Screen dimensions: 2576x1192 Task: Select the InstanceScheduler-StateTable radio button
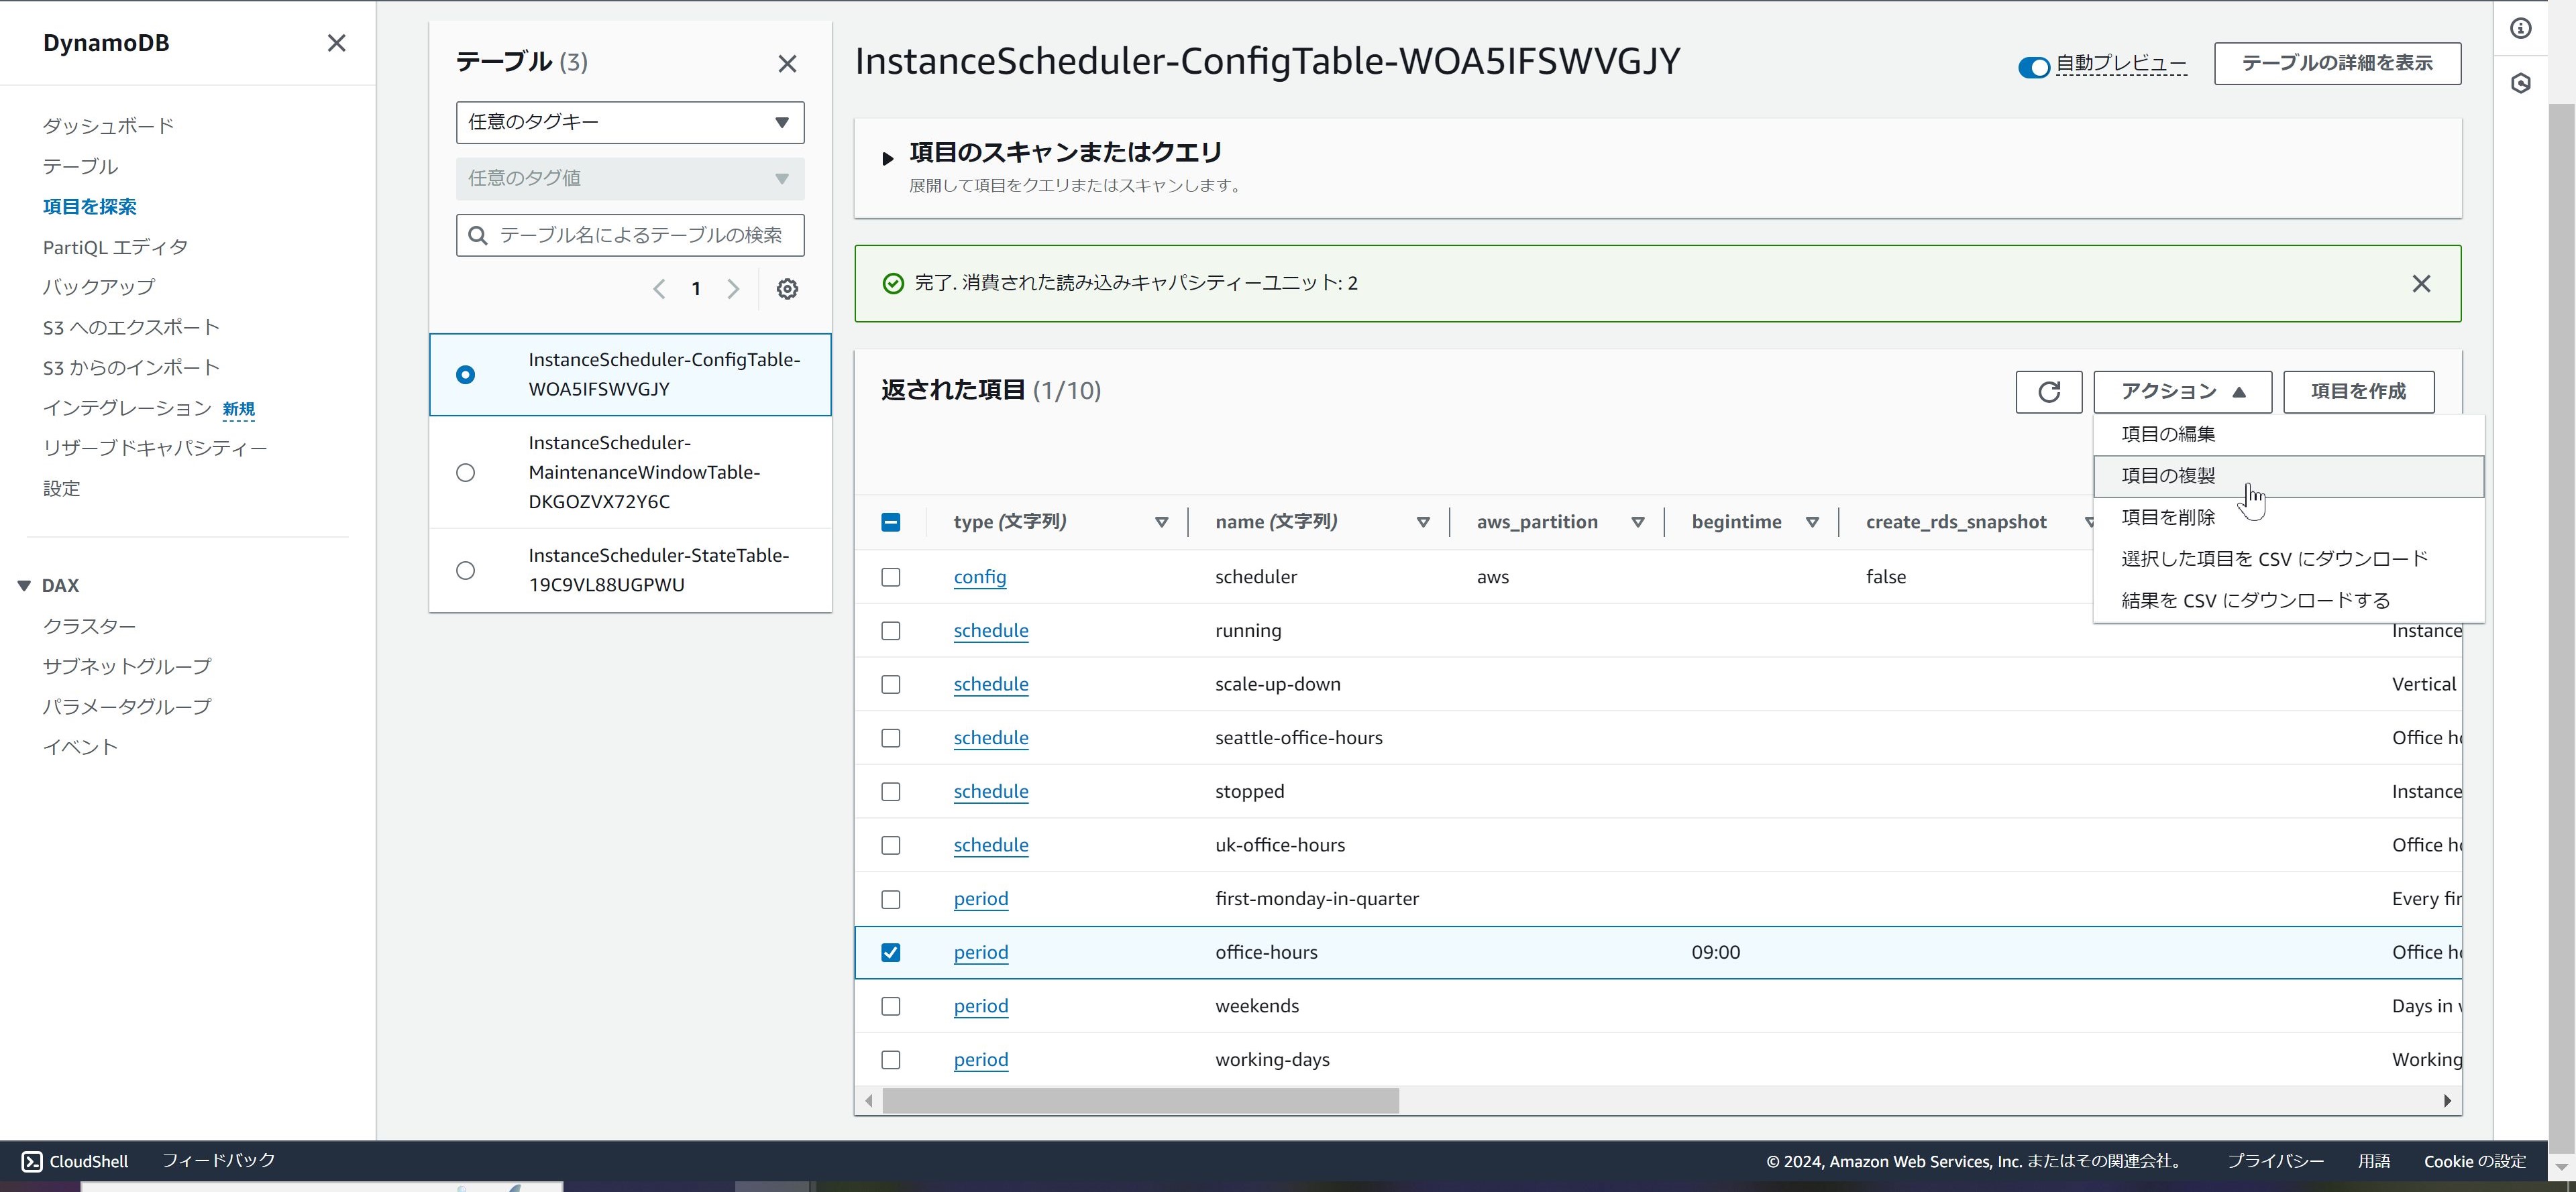pyautogui.click(x=465, y=570)
